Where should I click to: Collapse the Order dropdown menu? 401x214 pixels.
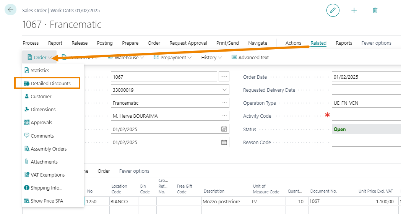tap(40, 57)
